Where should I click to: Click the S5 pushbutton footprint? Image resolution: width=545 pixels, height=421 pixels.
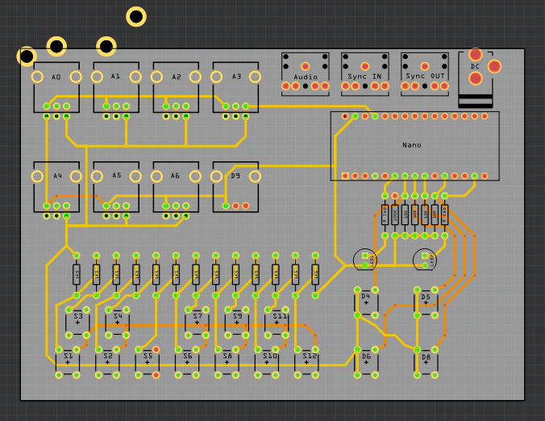pos(148,360)
